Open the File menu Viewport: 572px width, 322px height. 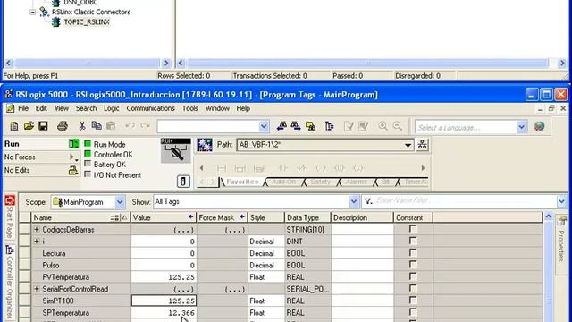[23, 108]
